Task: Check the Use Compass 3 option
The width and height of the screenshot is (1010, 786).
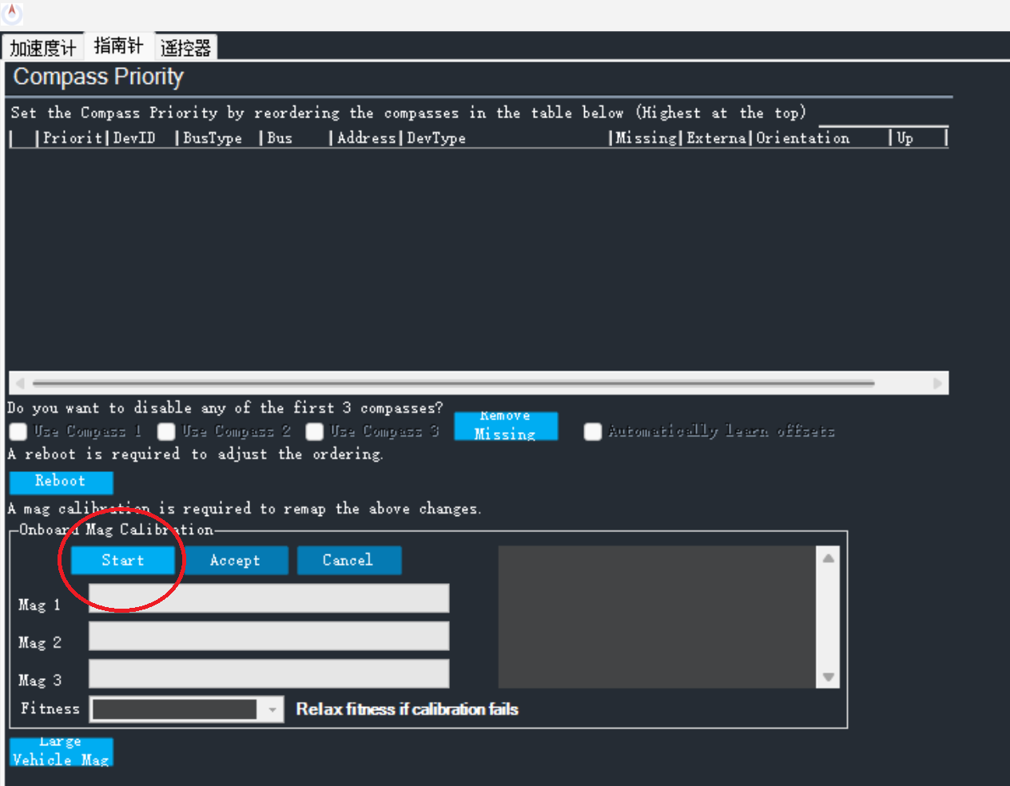Action: [315, 431]
